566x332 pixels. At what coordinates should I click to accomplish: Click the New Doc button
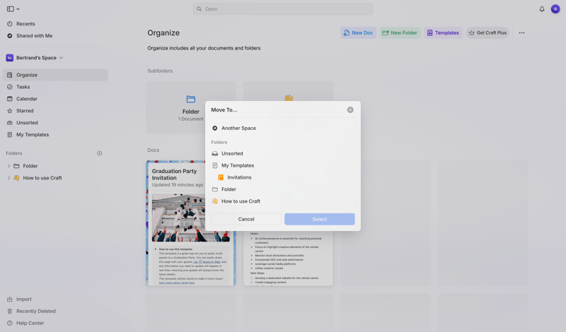(x=358, y=33)
